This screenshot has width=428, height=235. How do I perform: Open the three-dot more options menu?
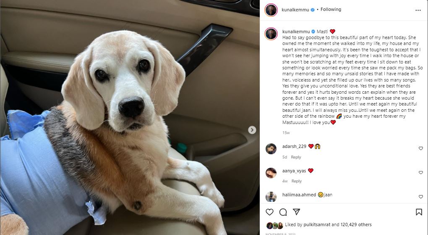[x=418, y=10]
